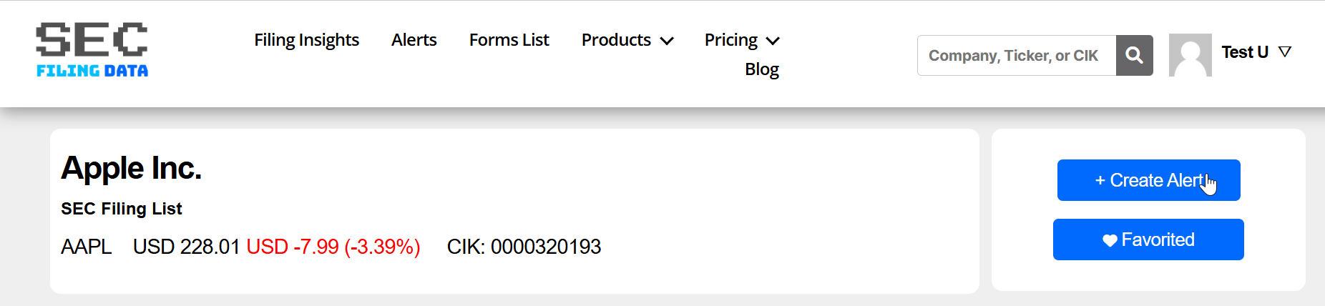
Task: Click the CIK: 0000320193 text
Action: 524,247
